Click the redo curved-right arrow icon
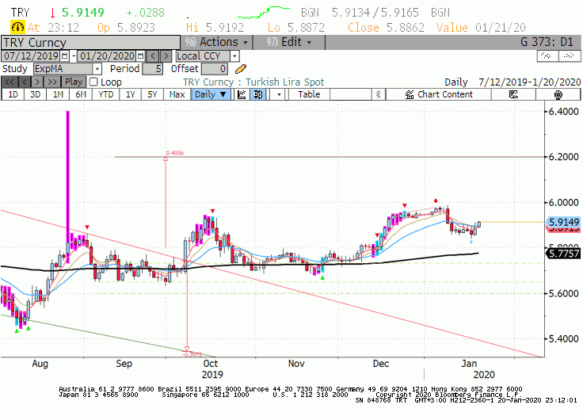Viewport: 583px width, 420px height. [570, 55]
